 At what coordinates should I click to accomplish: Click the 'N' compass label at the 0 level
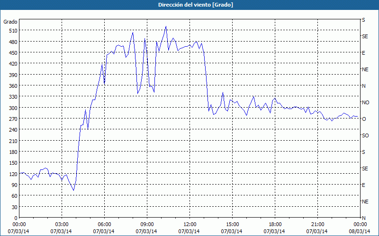(x=363, y=218)
